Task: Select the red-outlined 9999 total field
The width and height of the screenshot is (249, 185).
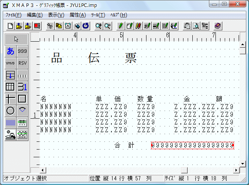Action: [x=192, y=145]
